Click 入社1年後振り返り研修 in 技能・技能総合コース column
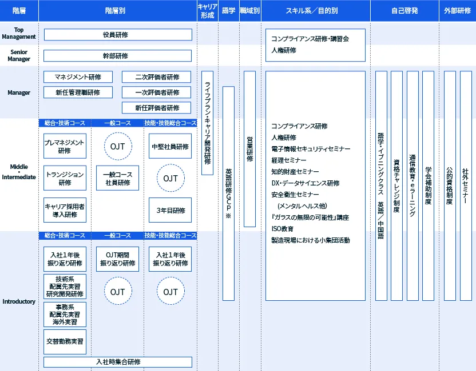 (170, 259)
